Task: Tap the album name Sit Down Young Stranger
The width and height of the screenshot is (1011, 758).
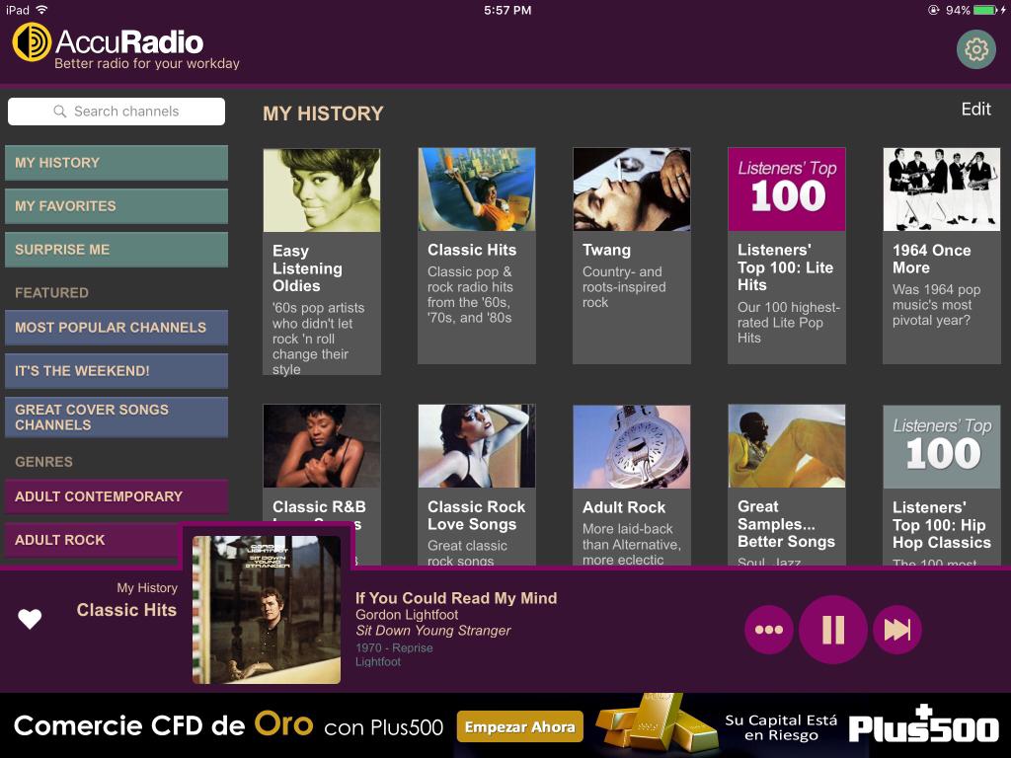Action: coord(433,631)
